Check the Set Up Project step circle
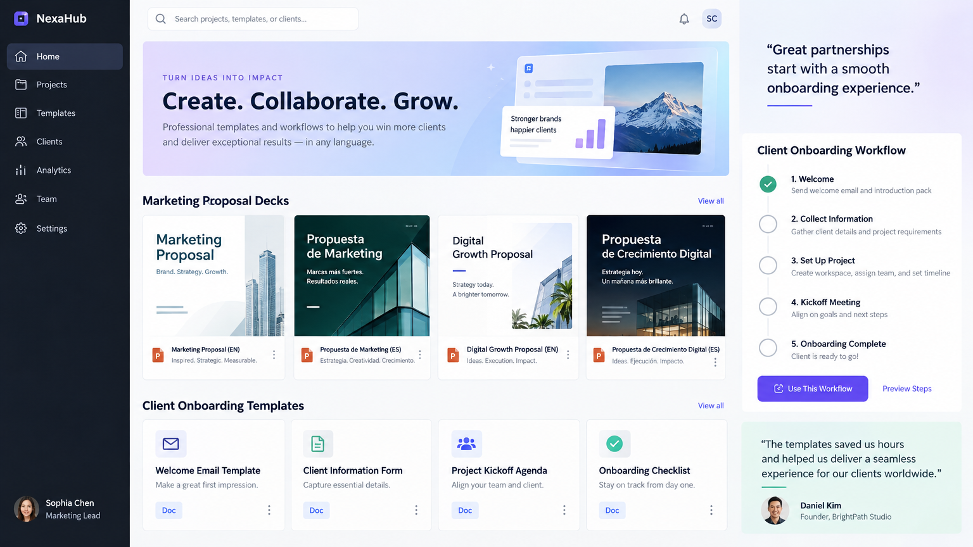The image size is (973, 547). pyautogui.click(x=768, y=265)
